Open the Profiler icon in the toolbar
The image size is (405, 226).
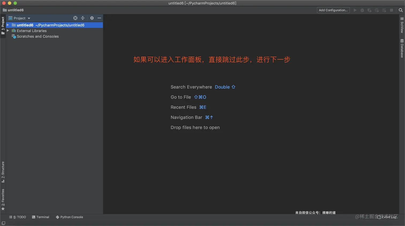pos(377,10)
